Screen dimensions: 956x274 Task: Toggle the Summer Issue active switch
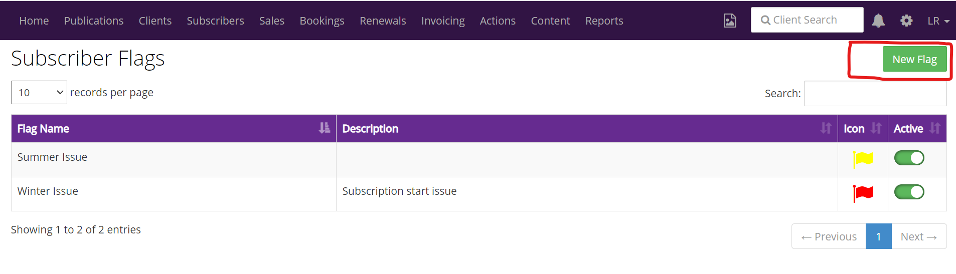tap(909, 158)
